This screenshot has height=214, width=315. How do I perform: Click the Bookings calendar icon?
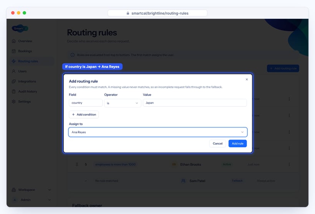(14, 51)
